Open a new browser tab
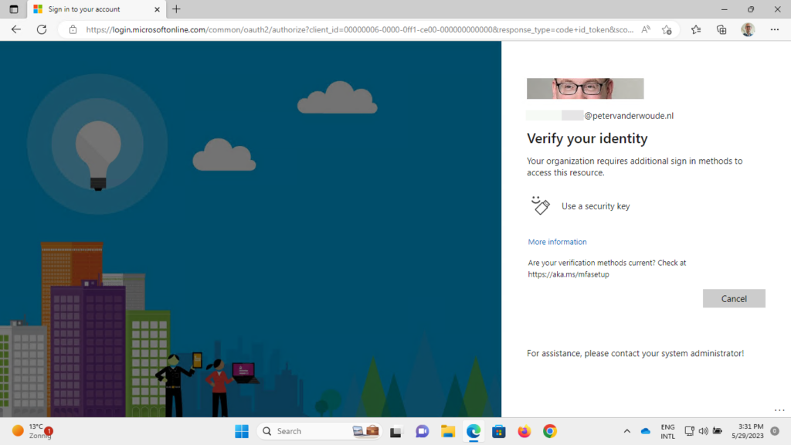The image size is (791, 445). (176, 9)
